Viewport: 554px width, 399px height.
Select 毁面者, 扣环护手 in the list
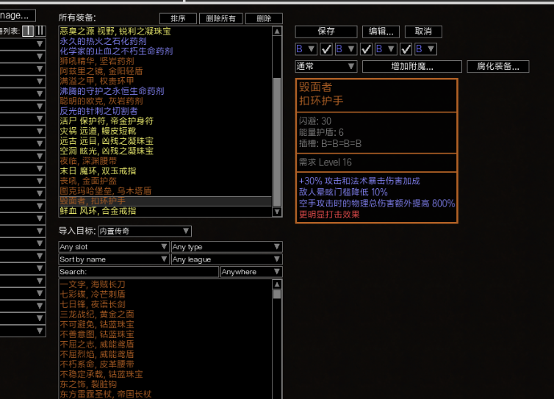click(x=165, y=201)
